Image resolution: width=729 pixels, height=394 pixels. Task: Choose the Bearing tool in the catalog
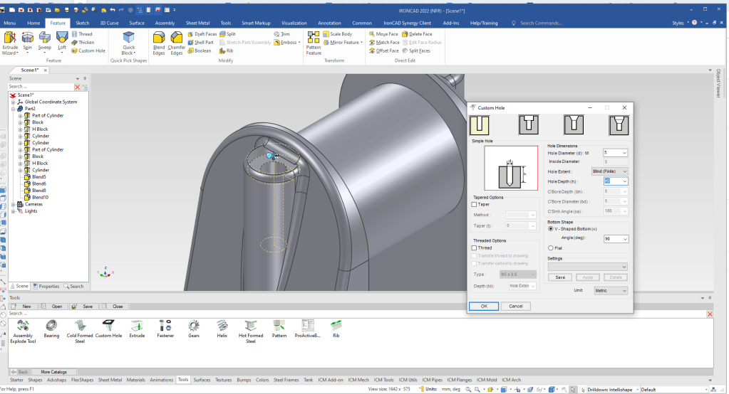coord(51,329)
